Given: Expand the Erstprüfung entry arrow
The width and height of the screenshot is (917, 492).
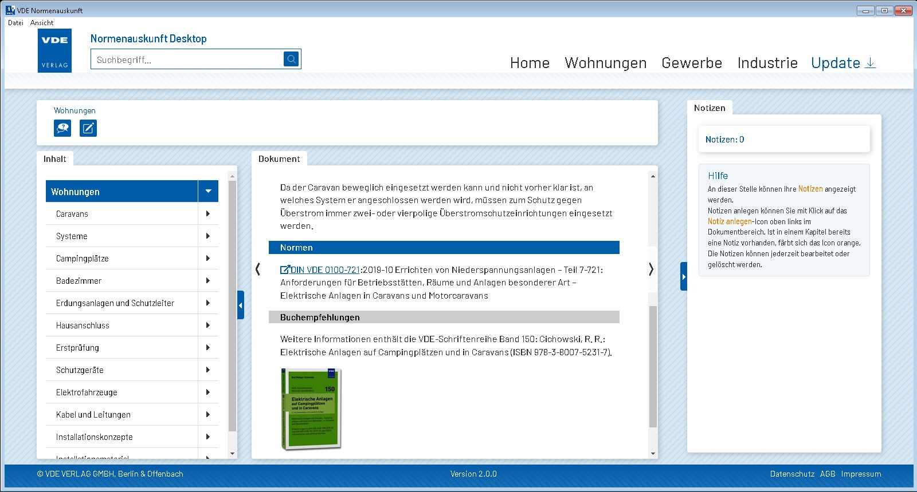Looking at the screenshot, I should (208, 347).
